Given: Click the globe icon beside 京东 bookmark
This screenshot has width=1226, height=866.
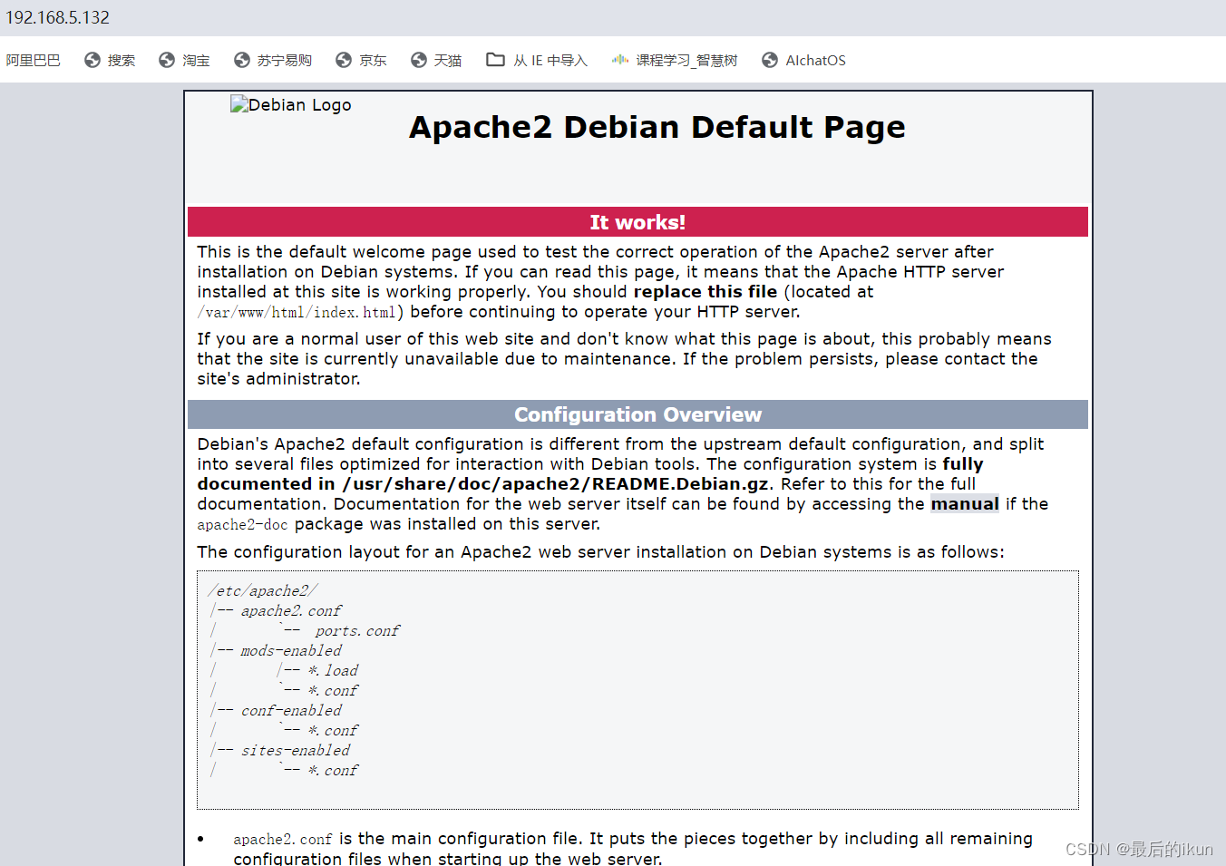Looking at the screenshot, I should pos(344,60).
